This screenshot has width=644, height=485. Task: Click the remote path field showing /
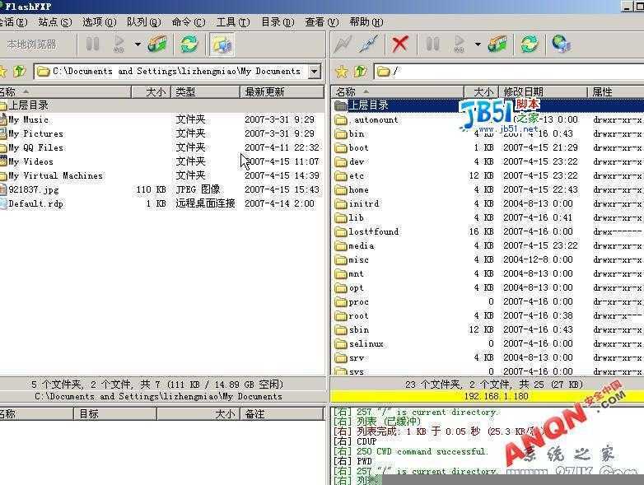(x=508, y=72)
